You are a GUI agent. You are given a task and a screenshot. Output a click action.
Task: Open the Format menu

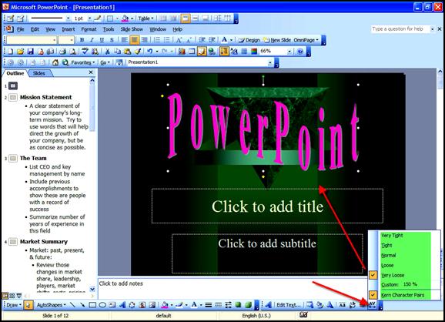coord(89,29)
